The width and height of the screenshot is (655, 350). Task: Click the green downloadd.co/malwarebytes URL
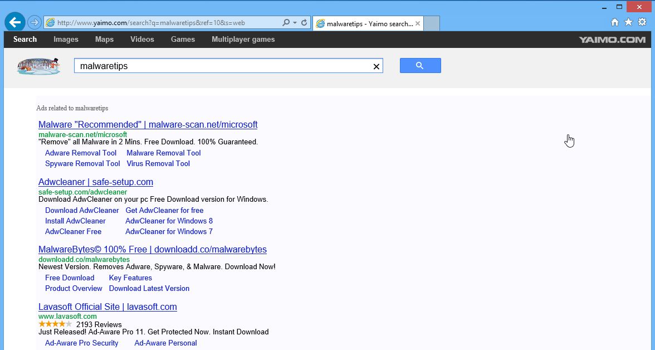(84, 259)
